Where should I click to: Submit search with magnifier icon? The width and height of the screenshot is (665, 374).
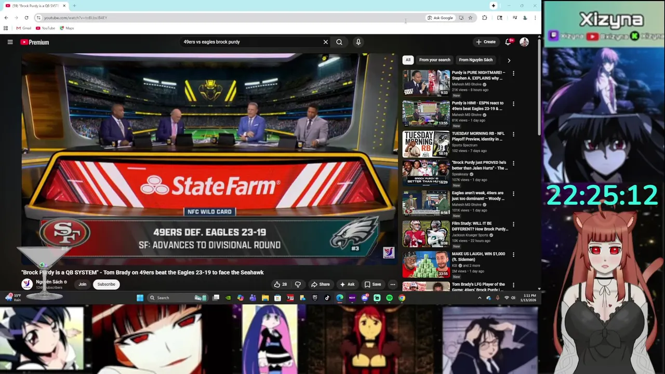pos(339,42)
